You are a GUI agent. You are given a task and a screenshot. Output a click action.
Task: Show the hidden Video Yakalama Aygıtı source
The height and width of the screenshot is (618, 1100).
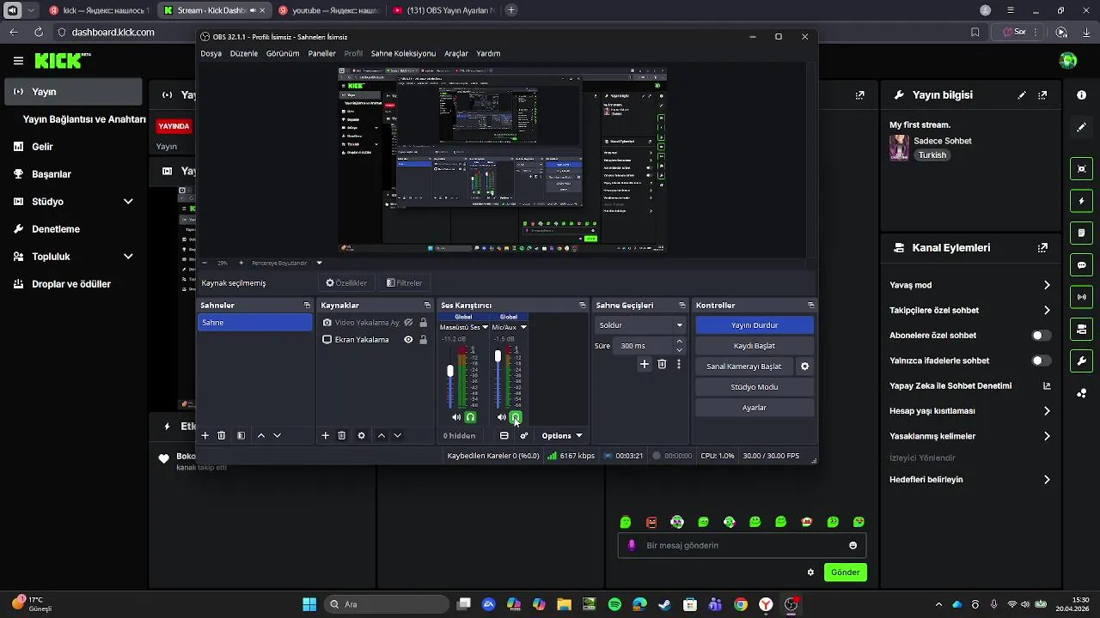click(x=408, y=324)
